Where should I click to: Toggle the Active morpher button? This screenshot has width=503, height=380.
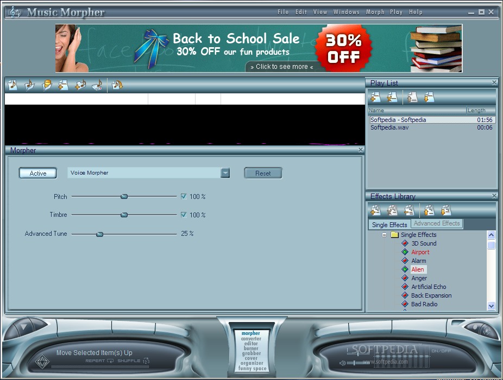click(38, 173)
